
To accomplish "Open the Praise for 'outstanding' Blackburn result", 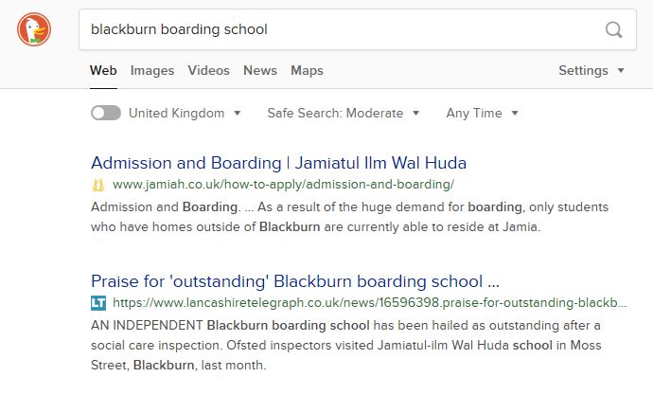I will coord(294,281).
